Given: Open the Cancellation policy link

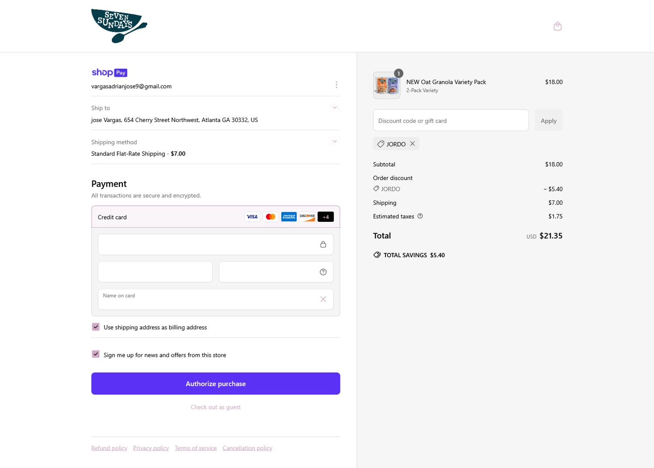Looking at the screenshot, I should [x=247, y=448].
